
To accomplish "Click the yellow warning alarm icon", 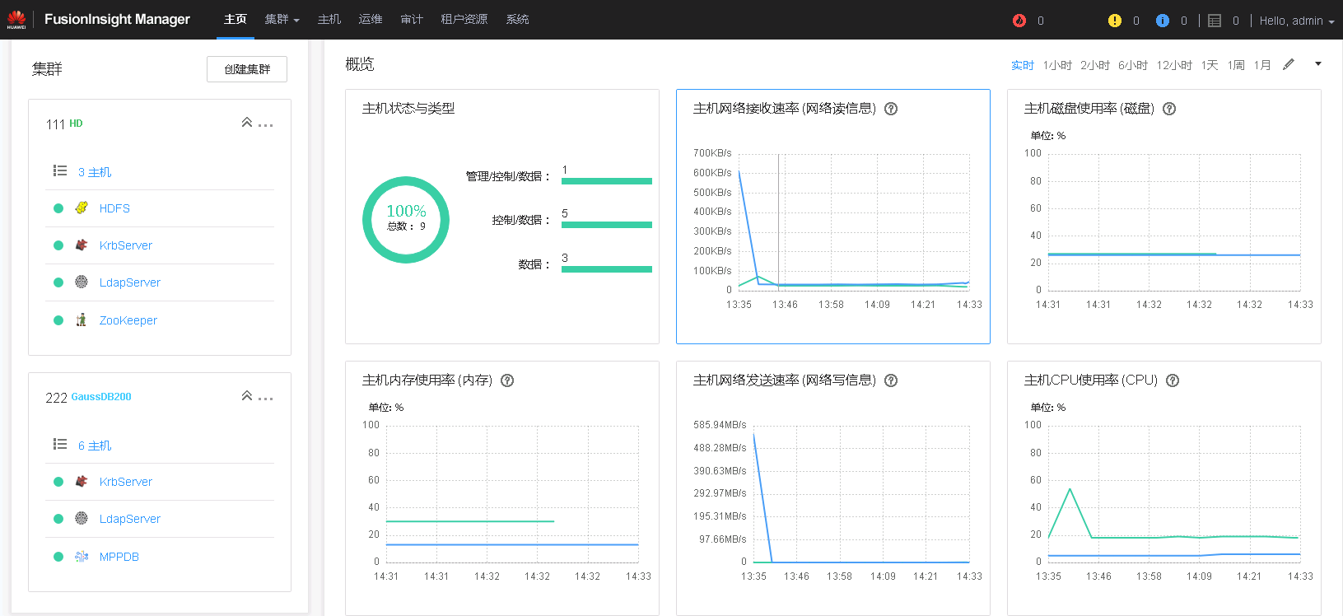I will (1115, 21).
